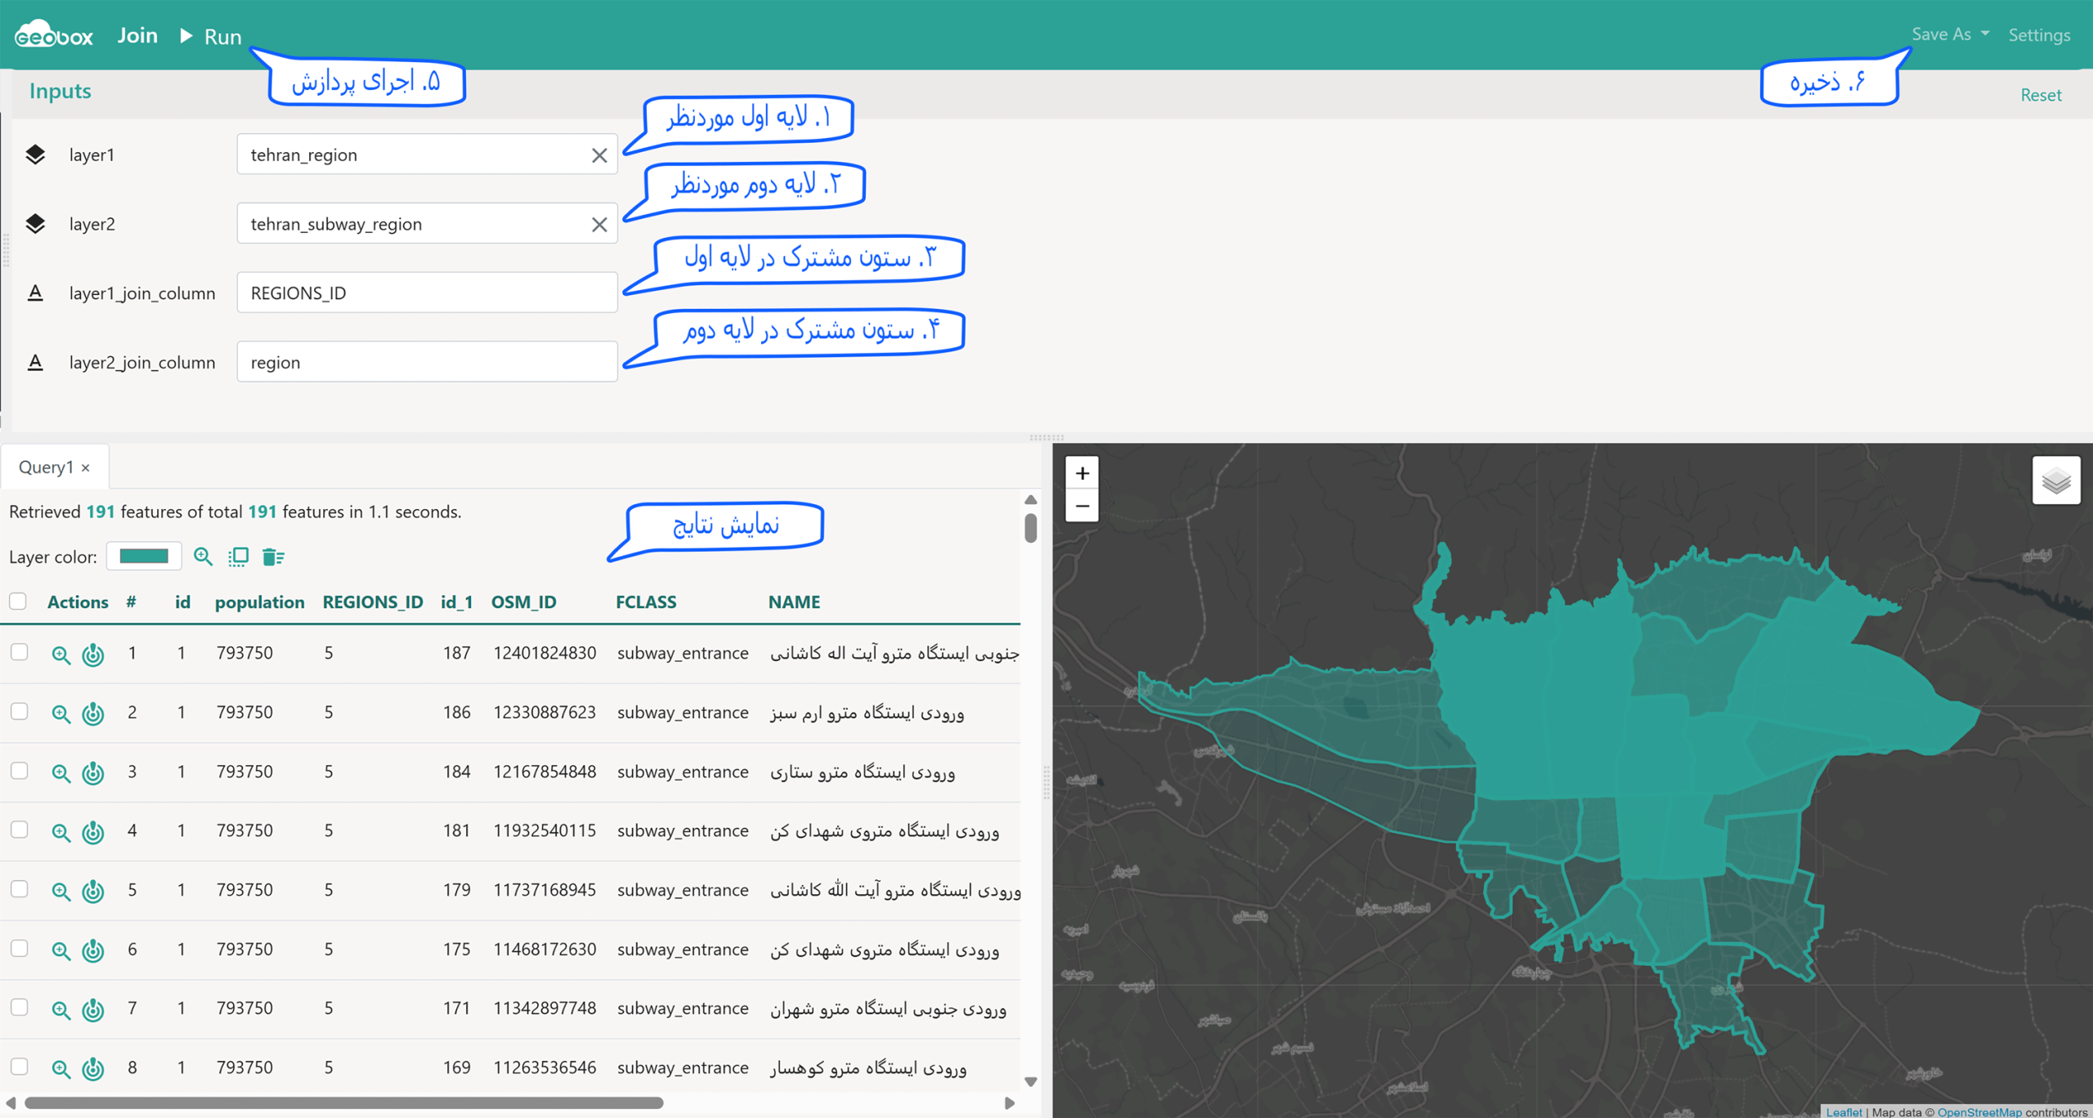Run the Join process
Viewport: 2093px width, 1118px height.
click(211, 37)
